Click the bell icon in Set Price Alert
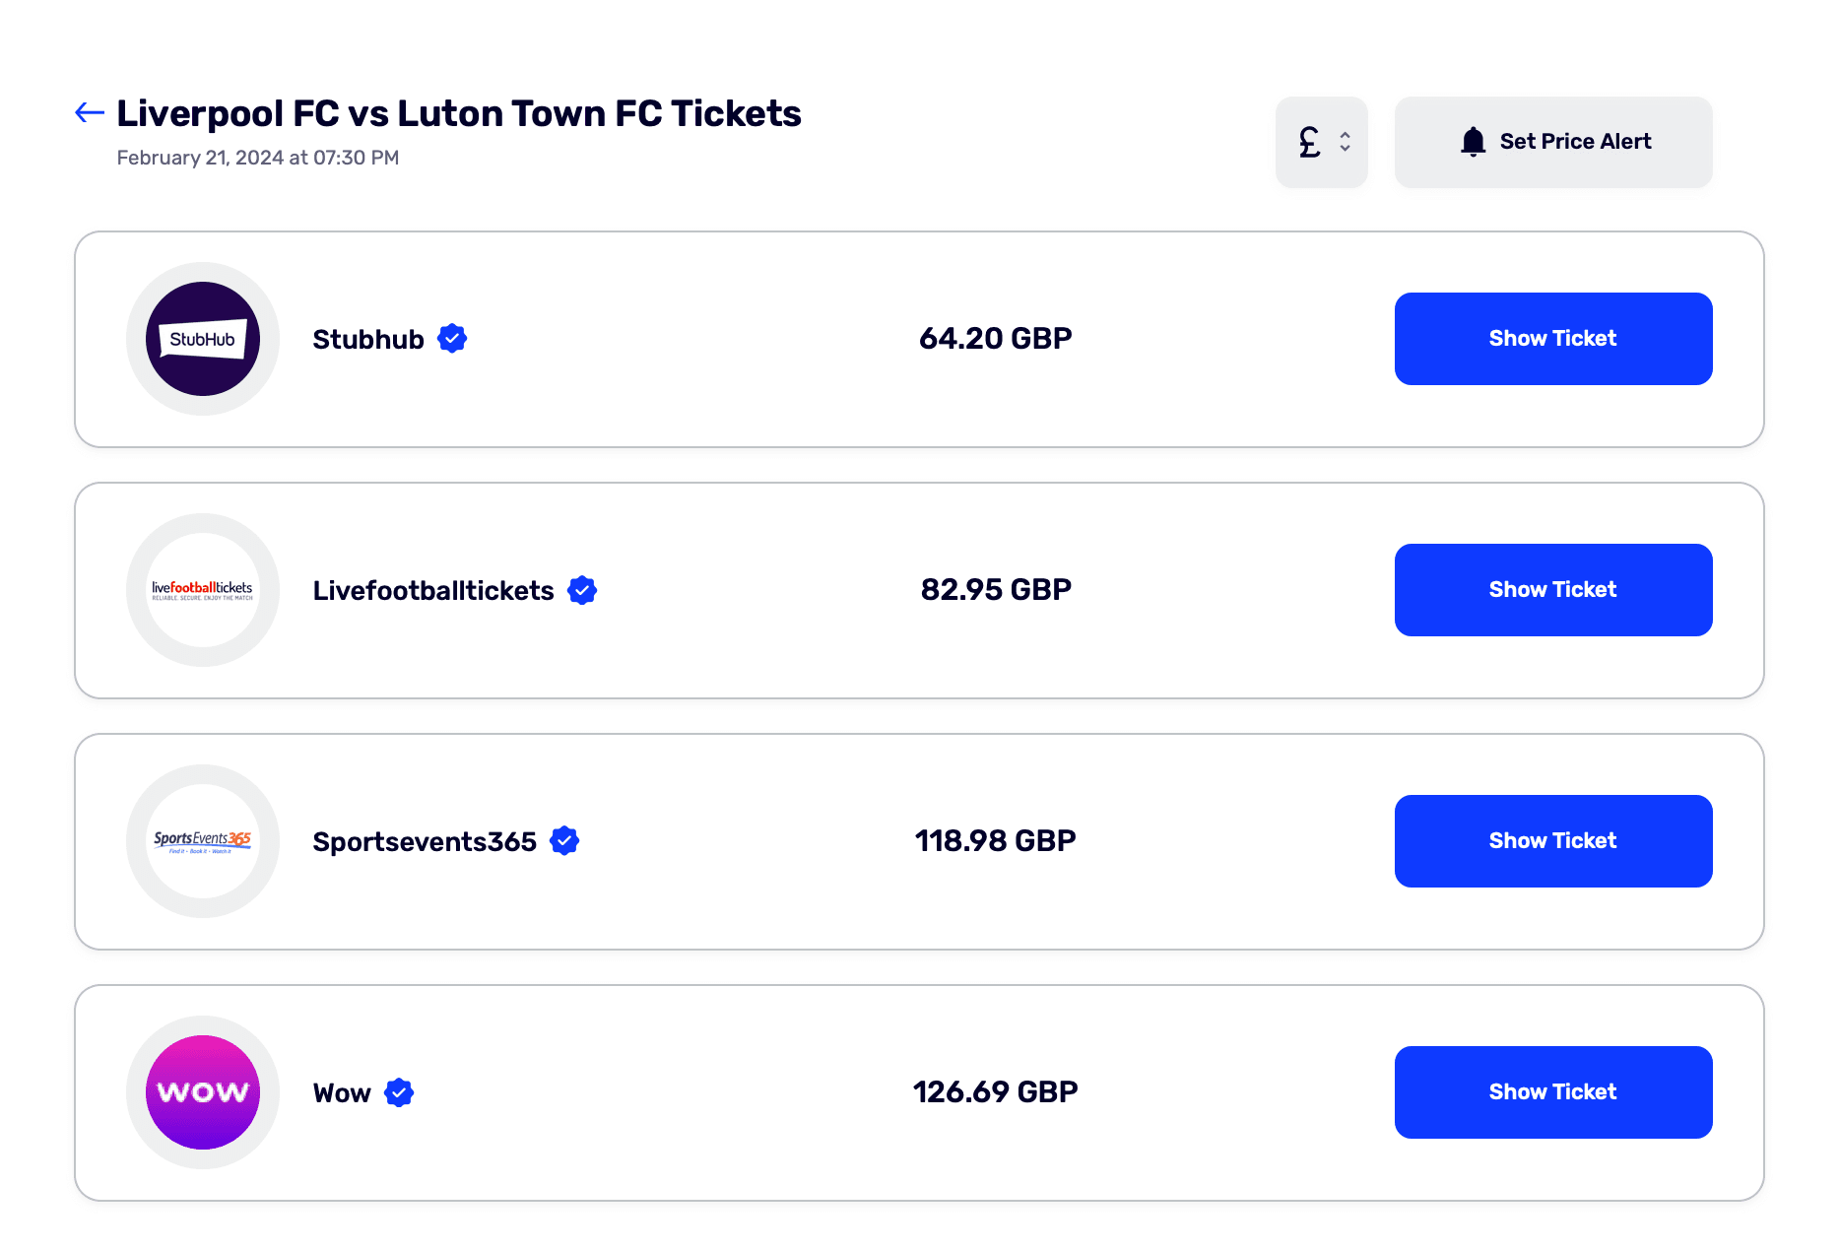This screenshot has height=1251, width=1840. point(1473,142)
